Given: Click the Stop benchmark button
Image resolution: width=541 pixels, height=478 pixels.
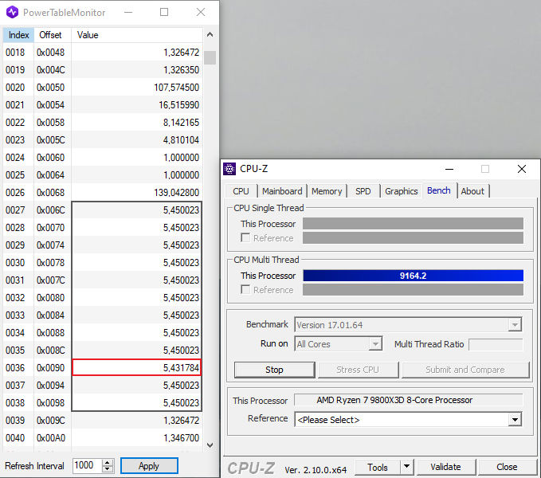Looking at the screenshot, I should 274,370.
